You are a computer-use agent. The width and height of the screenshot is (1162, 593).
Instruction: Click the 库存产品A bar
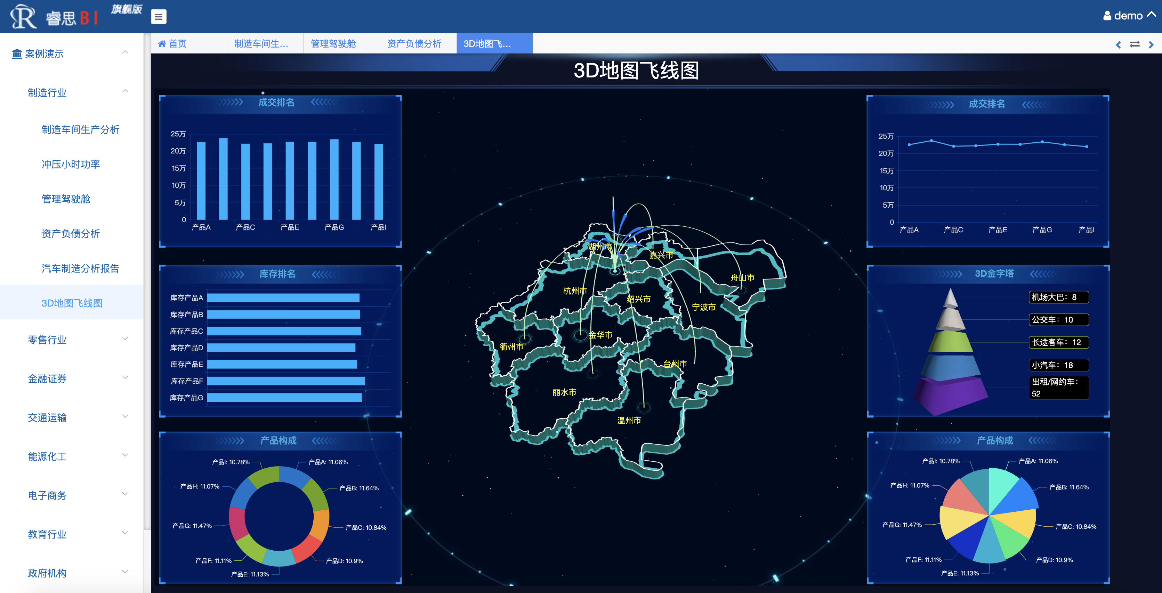click(283, 298)
